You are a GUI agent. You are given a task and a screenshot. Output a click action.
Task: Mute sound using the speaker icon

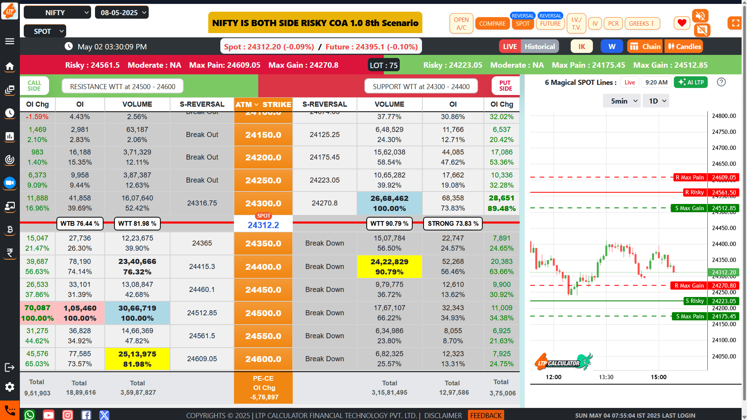tap(700, 16)
